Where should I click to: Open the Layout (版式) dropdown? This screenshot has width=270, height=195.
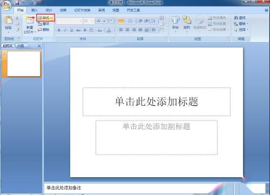click(x=45, y=18)
